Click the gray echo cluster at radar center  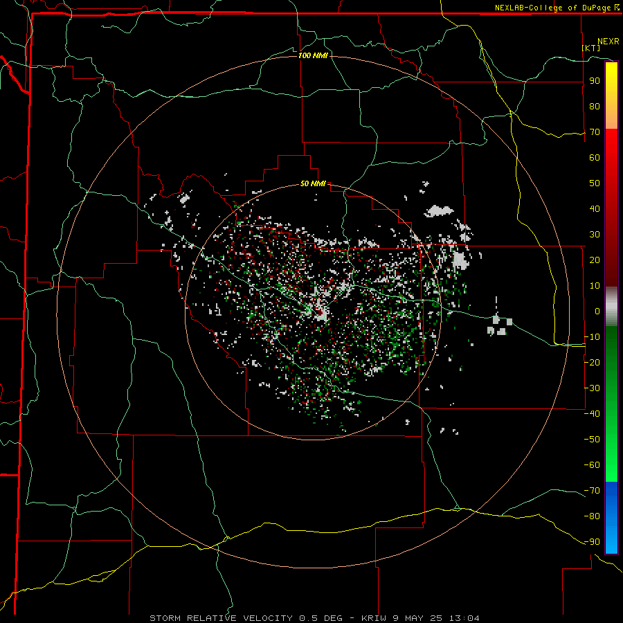321,312
